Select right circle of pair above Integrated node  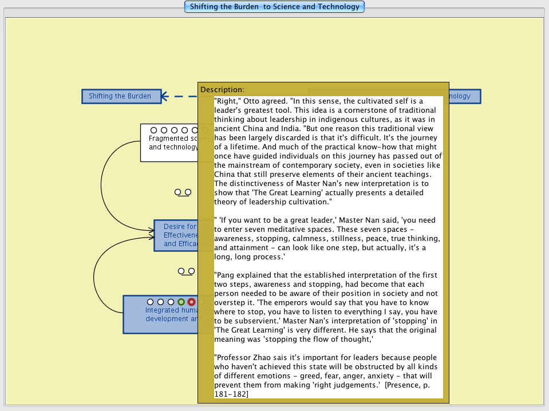pos(191,271)
